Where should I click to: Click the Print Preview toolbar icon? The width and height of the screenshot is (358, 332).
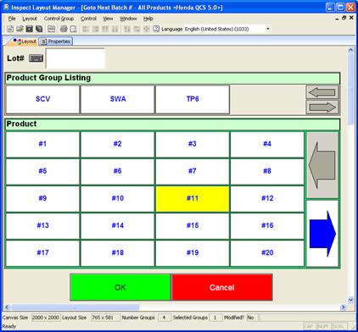point(73,29)
